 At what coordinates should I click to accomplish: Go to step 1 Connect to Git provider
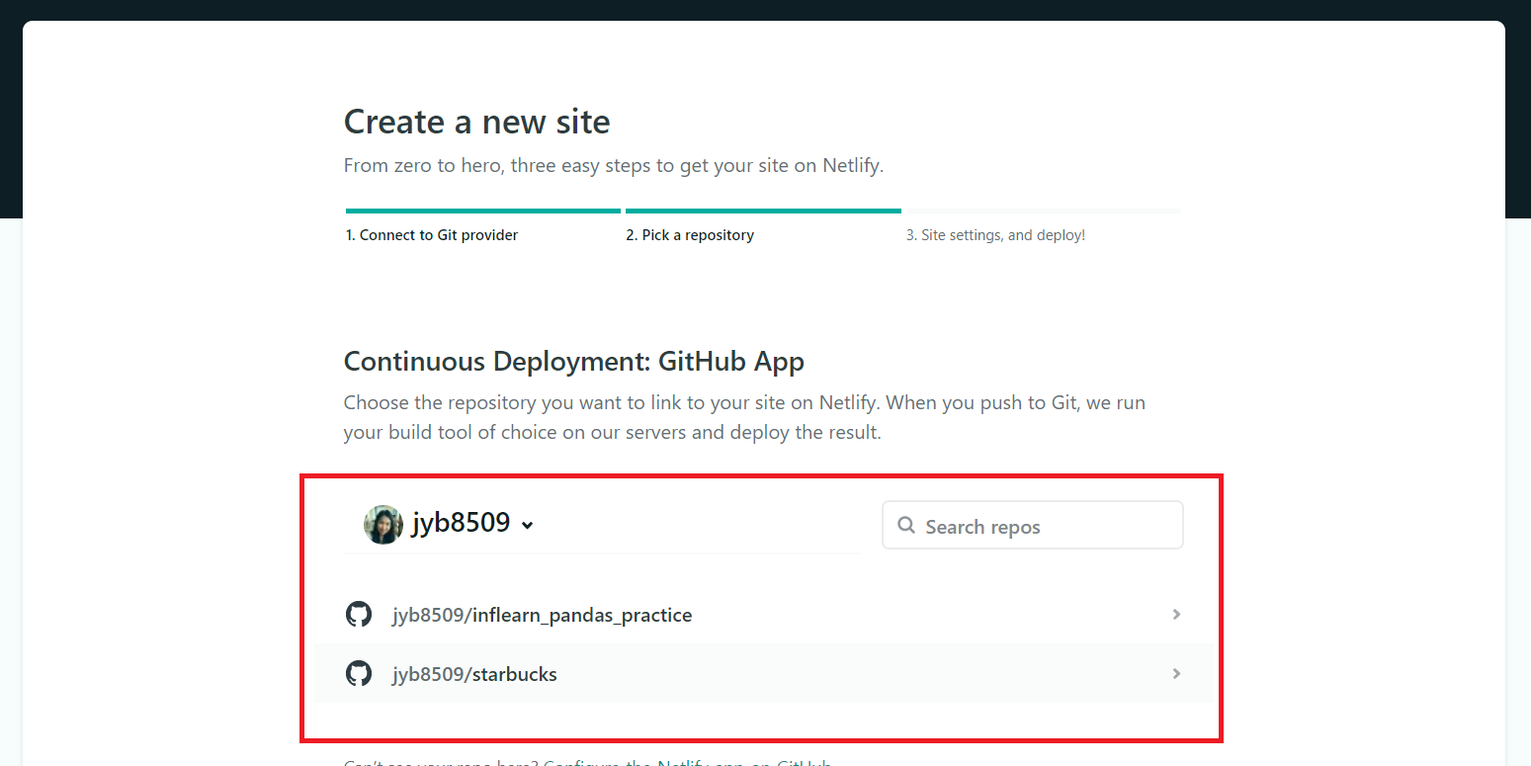click(x=432, y=235)
